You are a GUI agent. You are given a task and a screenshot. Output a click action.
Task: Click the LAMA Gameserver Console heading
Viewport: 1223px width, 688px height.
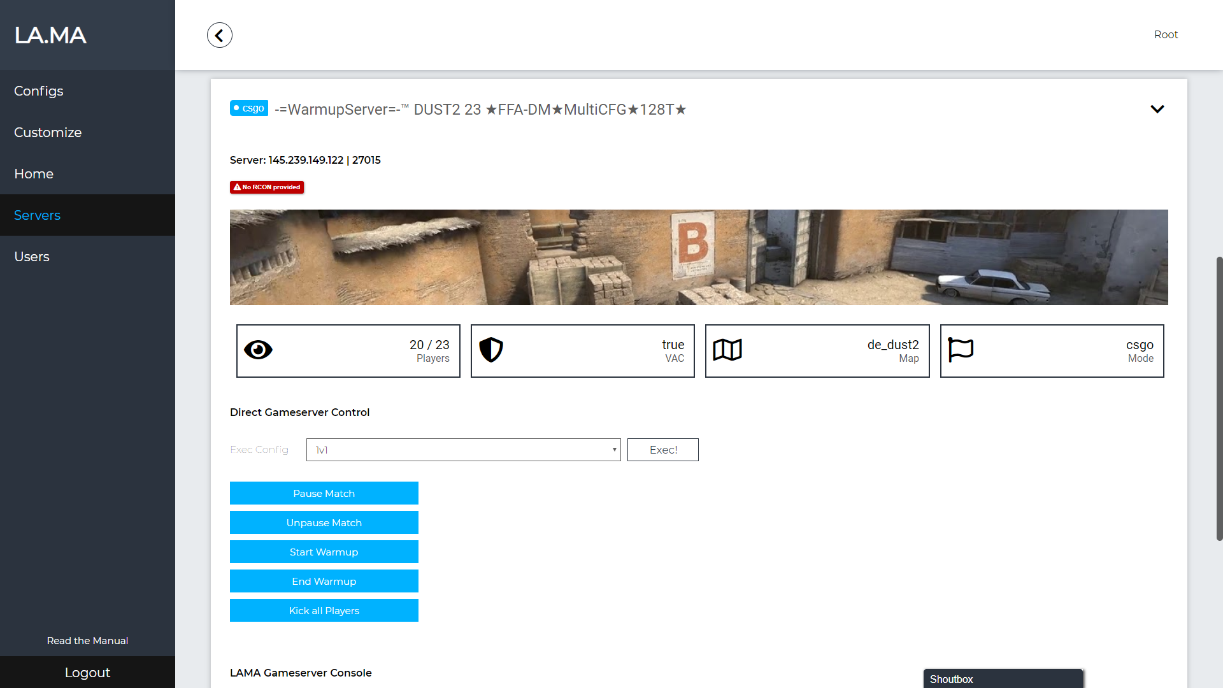pos(301,673)
